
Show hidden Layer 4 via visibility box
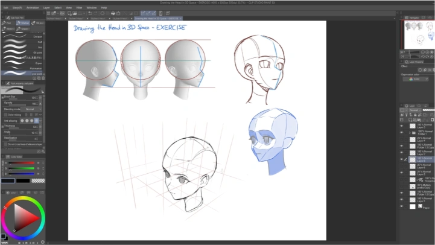coord(401,139)
